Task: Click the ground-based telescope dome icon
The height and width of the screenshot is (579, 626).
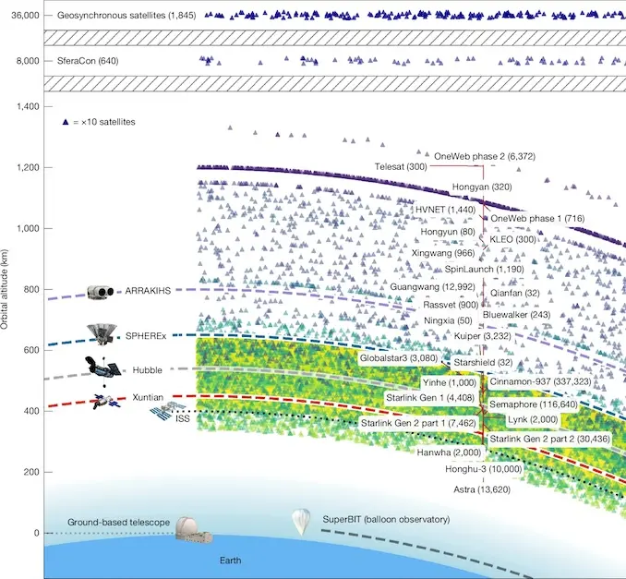Action: pyautogui.click(x=192, y=529)
